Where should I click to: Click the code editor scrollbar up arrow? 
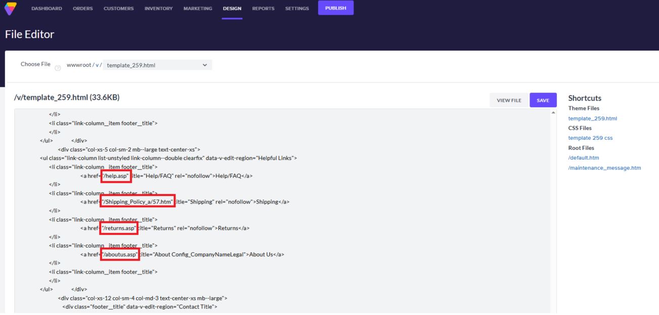pyautogui.click(x=553, y=112)
